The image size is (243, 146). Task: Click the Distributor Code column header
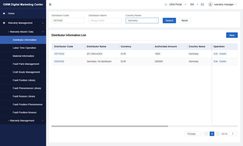click(64, 46)
